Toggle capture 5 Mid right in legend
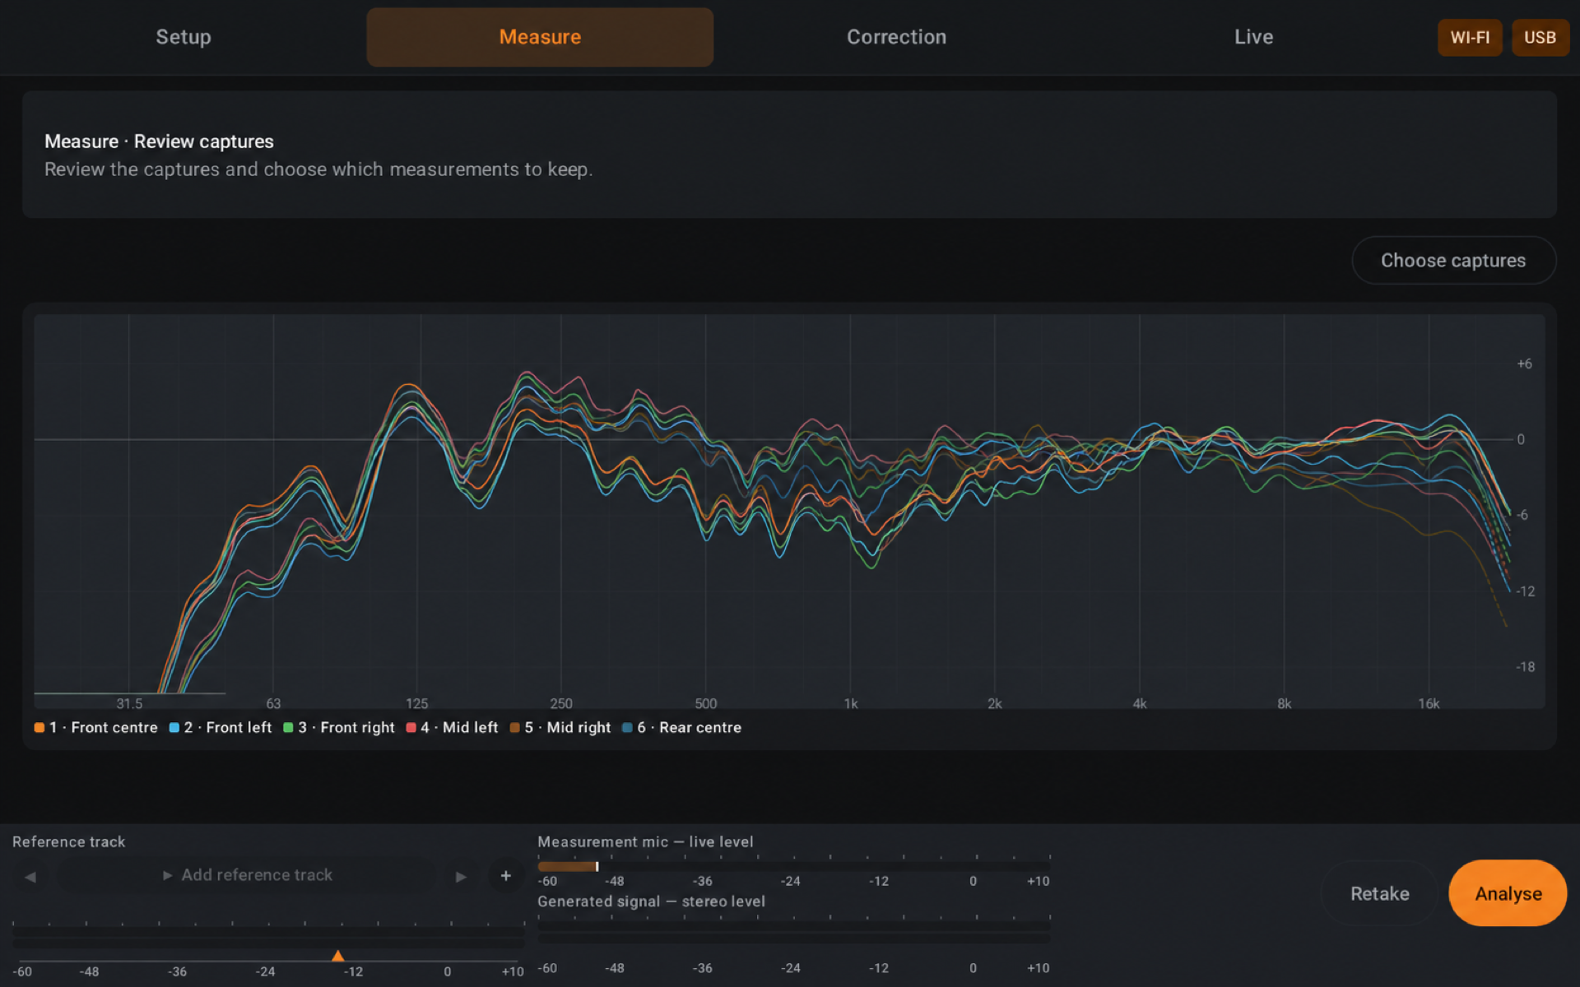Viewport: 1580px width, 987px height. pyautogui.click(x=560, y=728)
